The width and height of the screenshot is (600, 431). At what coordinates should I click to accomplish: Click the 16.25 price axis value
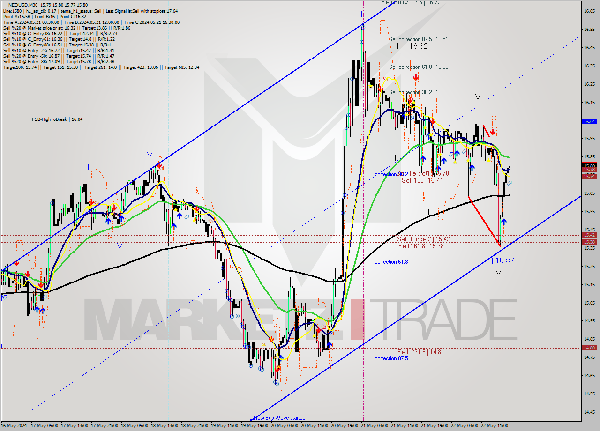click(x=589, y=84)
